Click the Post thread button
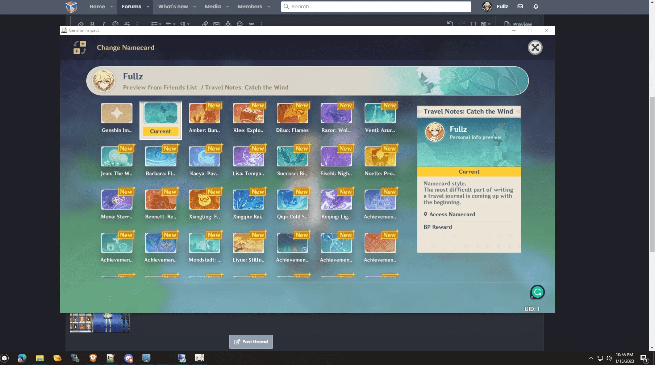 [x=251, y=341]
